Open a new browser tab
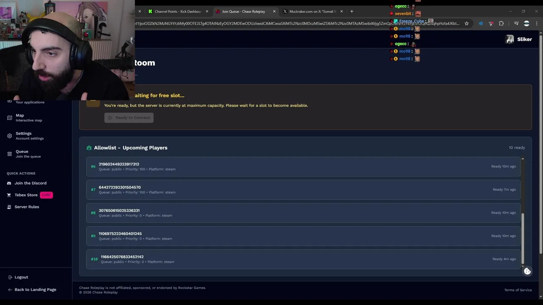The width and height of the screenshot is (543, 305). click(x=352, y=11)
